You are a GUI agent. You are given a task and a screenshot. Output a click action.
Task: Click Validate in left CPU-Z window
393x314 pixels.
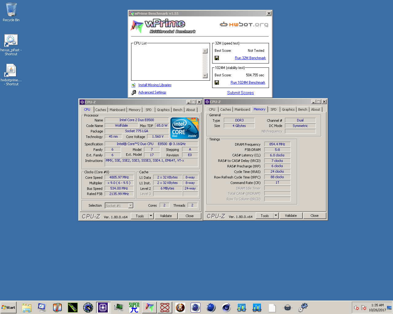[166, 216]
